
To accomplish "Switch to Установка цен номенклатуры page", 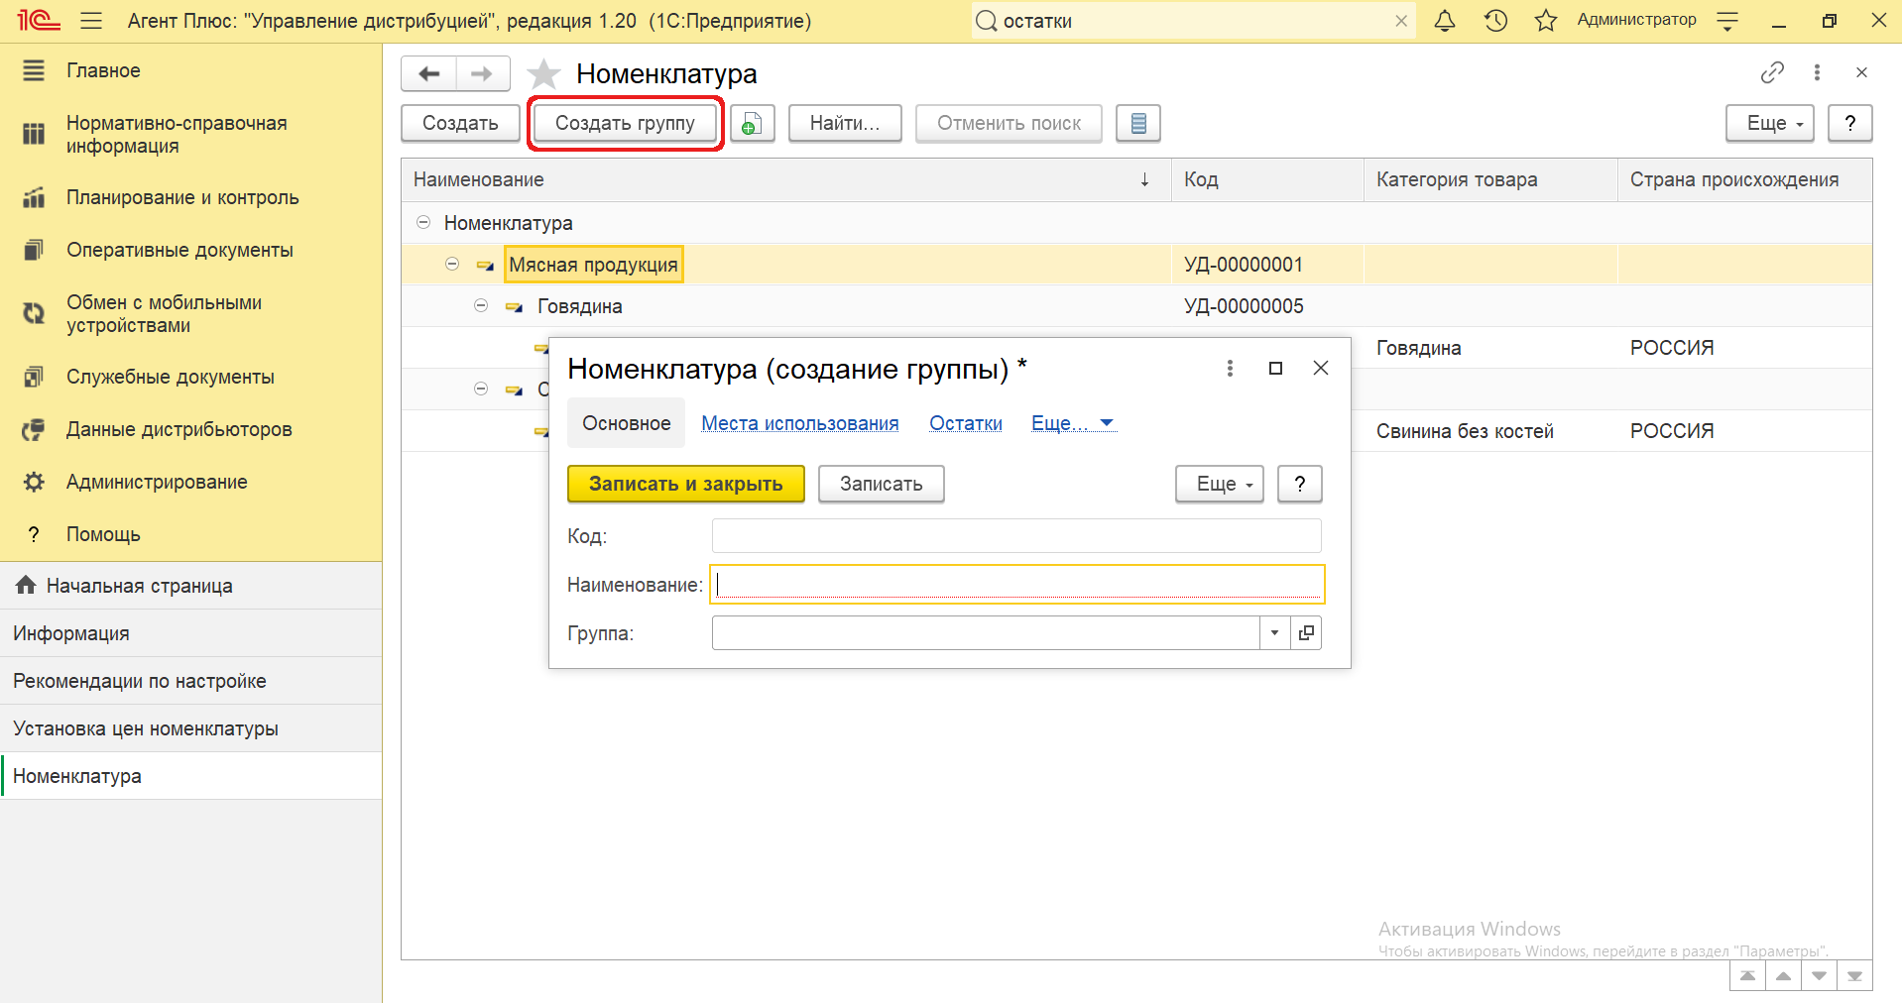I will pos(190,728).
